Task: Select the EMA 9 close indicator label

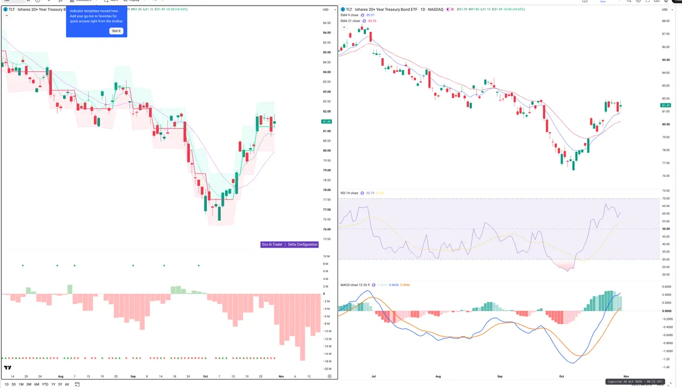Action: coord(350,15)
